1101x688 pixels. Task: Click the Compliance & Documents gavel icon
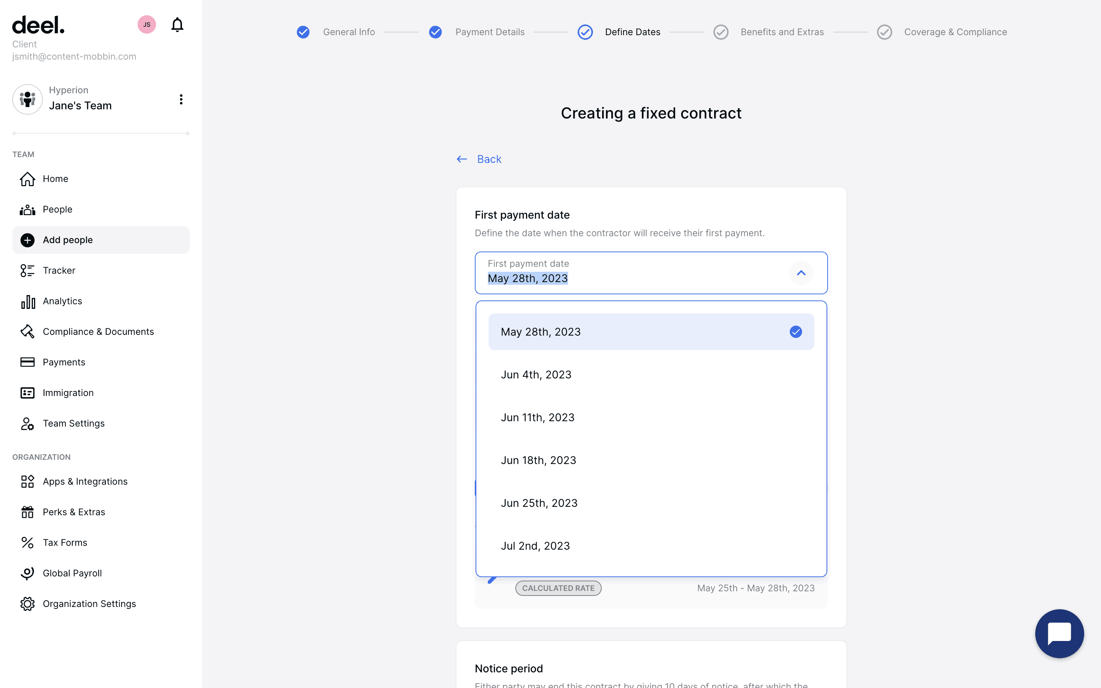(x=27, y=332)
